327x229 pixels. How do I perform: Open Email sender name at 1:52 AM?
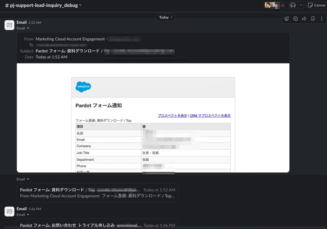pyautogui.click(x=22, y=22)
